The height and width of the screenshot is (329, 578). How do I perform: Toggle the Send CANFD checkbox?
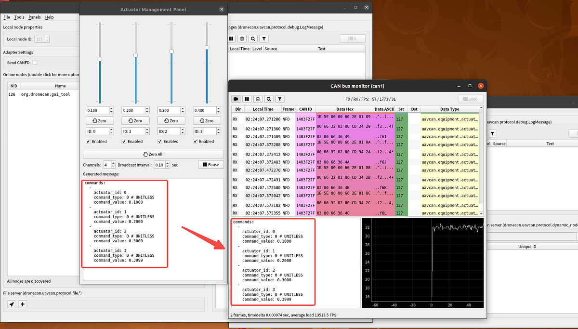[34, 62]
